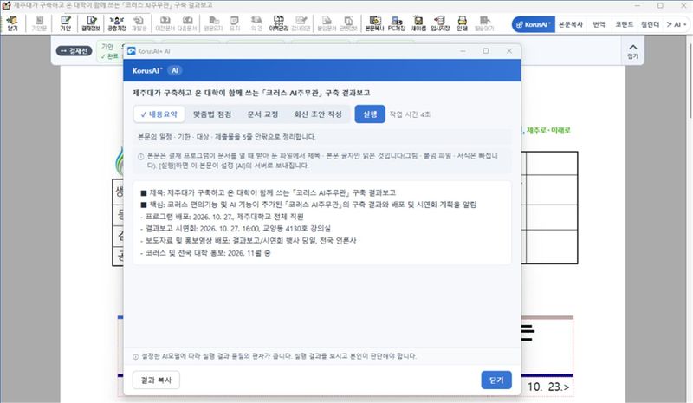The image size is (693, 403).
Task: Click the 요지 summary note icon
Action: click(235, 23)
